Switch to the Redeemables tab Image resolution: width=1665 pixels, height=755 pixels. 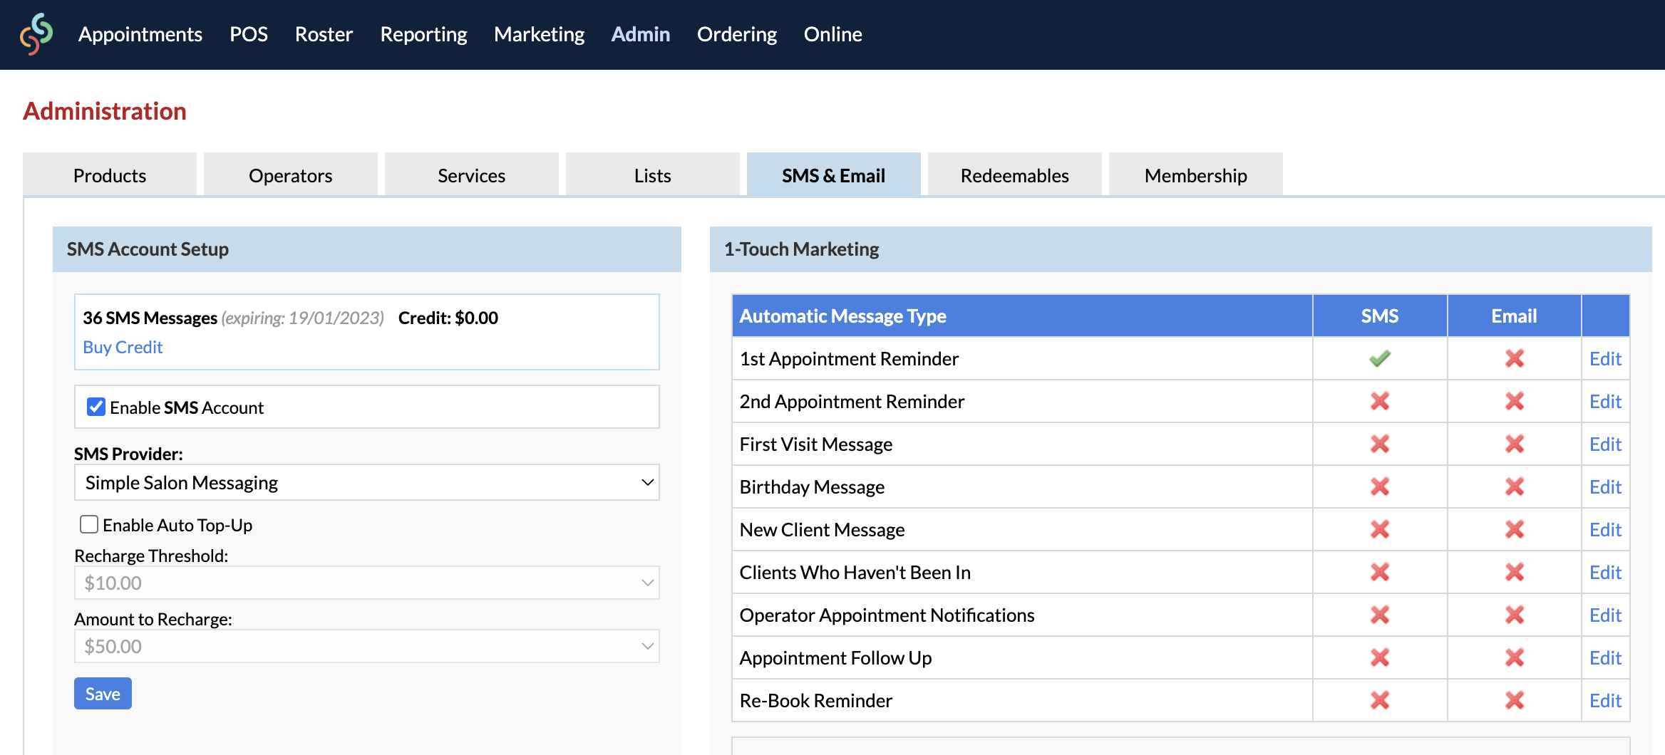tap(1015, 175)
